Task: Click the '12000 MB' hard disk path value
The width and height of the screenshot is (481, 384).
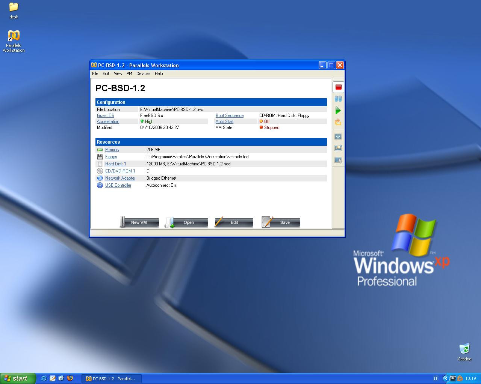Action: [x=189, y=164]
